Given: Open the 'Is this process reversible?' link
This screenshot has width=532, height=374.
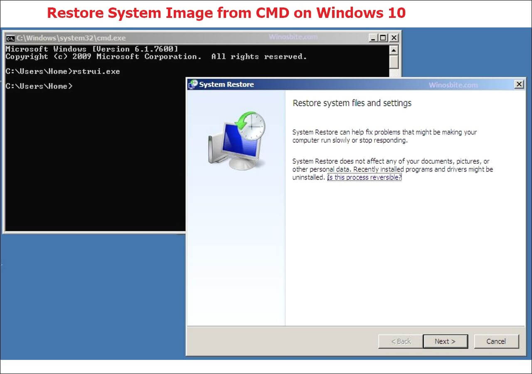Looking at the screenshot, I should pos(365,177).
